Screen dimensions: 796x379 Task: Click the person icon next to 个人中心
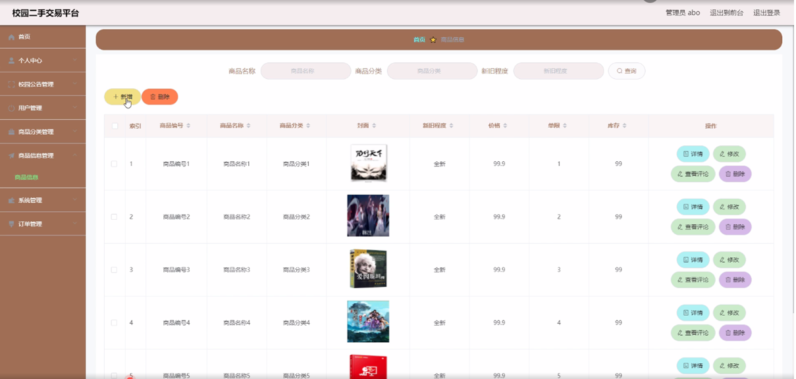click(x=11, y=61)
